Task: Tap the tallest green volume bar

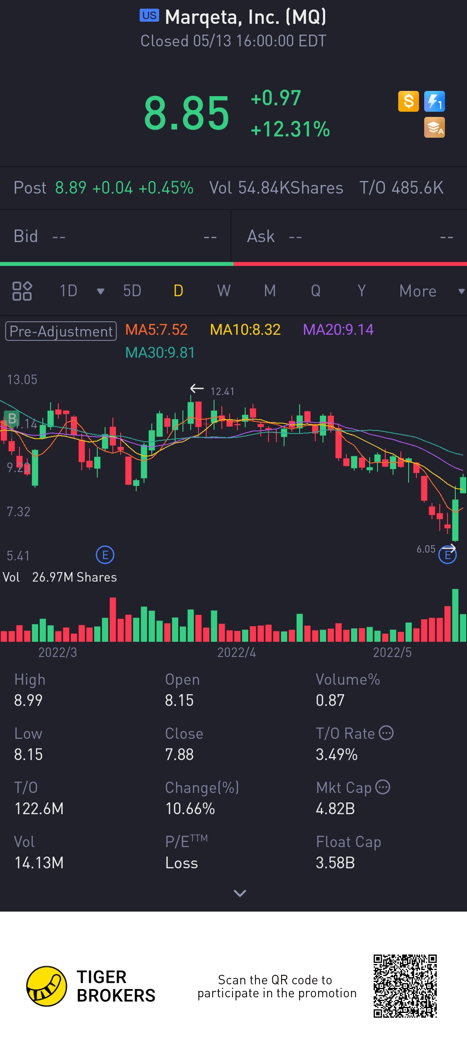Action: point(455,615)
